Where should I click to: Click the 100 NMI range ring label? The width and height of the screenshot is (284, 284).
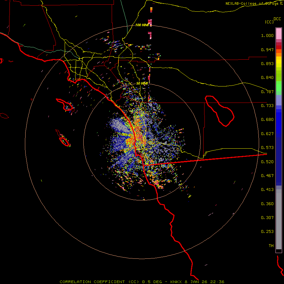point(142,25)
